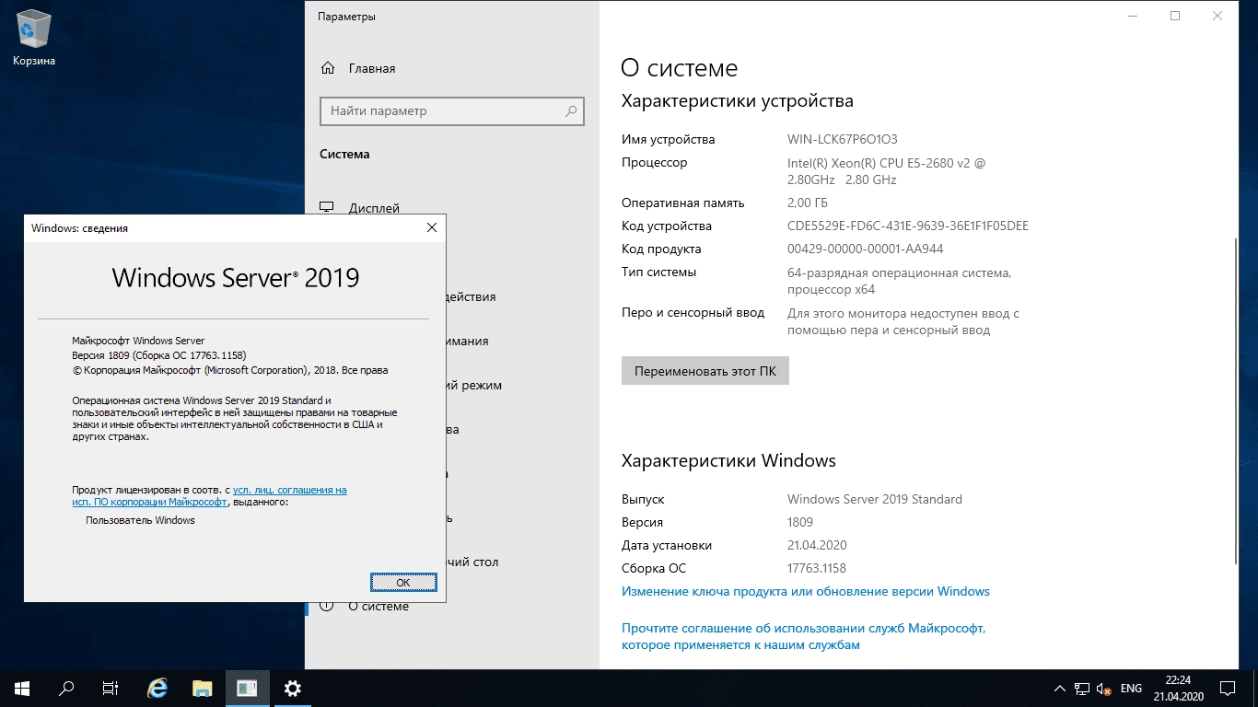1258x707 pixels.
Task: Click Intel Xeon CPU E5-2680 processor value
Action: tap(886, 171)
